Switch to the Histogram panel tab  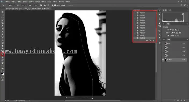(165, 10)
